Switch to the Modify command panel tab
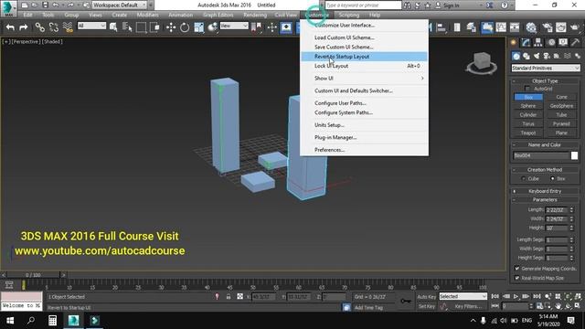 (x=526, y=43)
